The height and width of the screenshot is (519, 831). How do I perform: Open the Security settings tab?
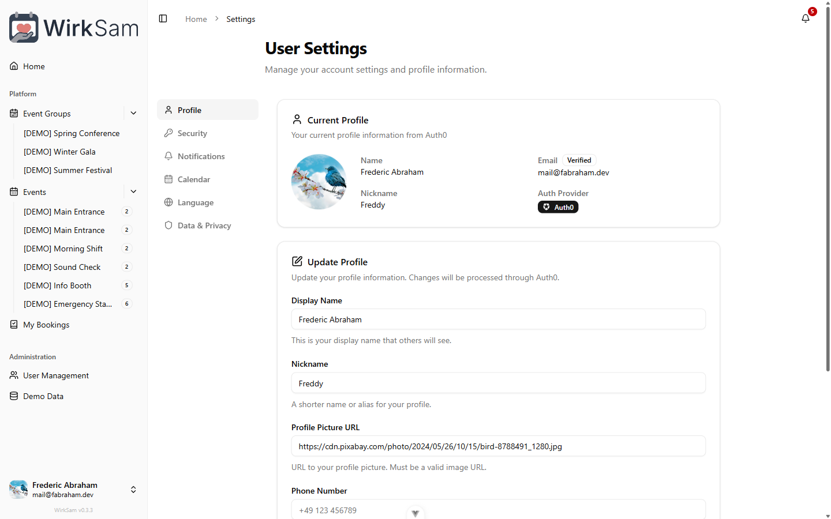(208, 133)
